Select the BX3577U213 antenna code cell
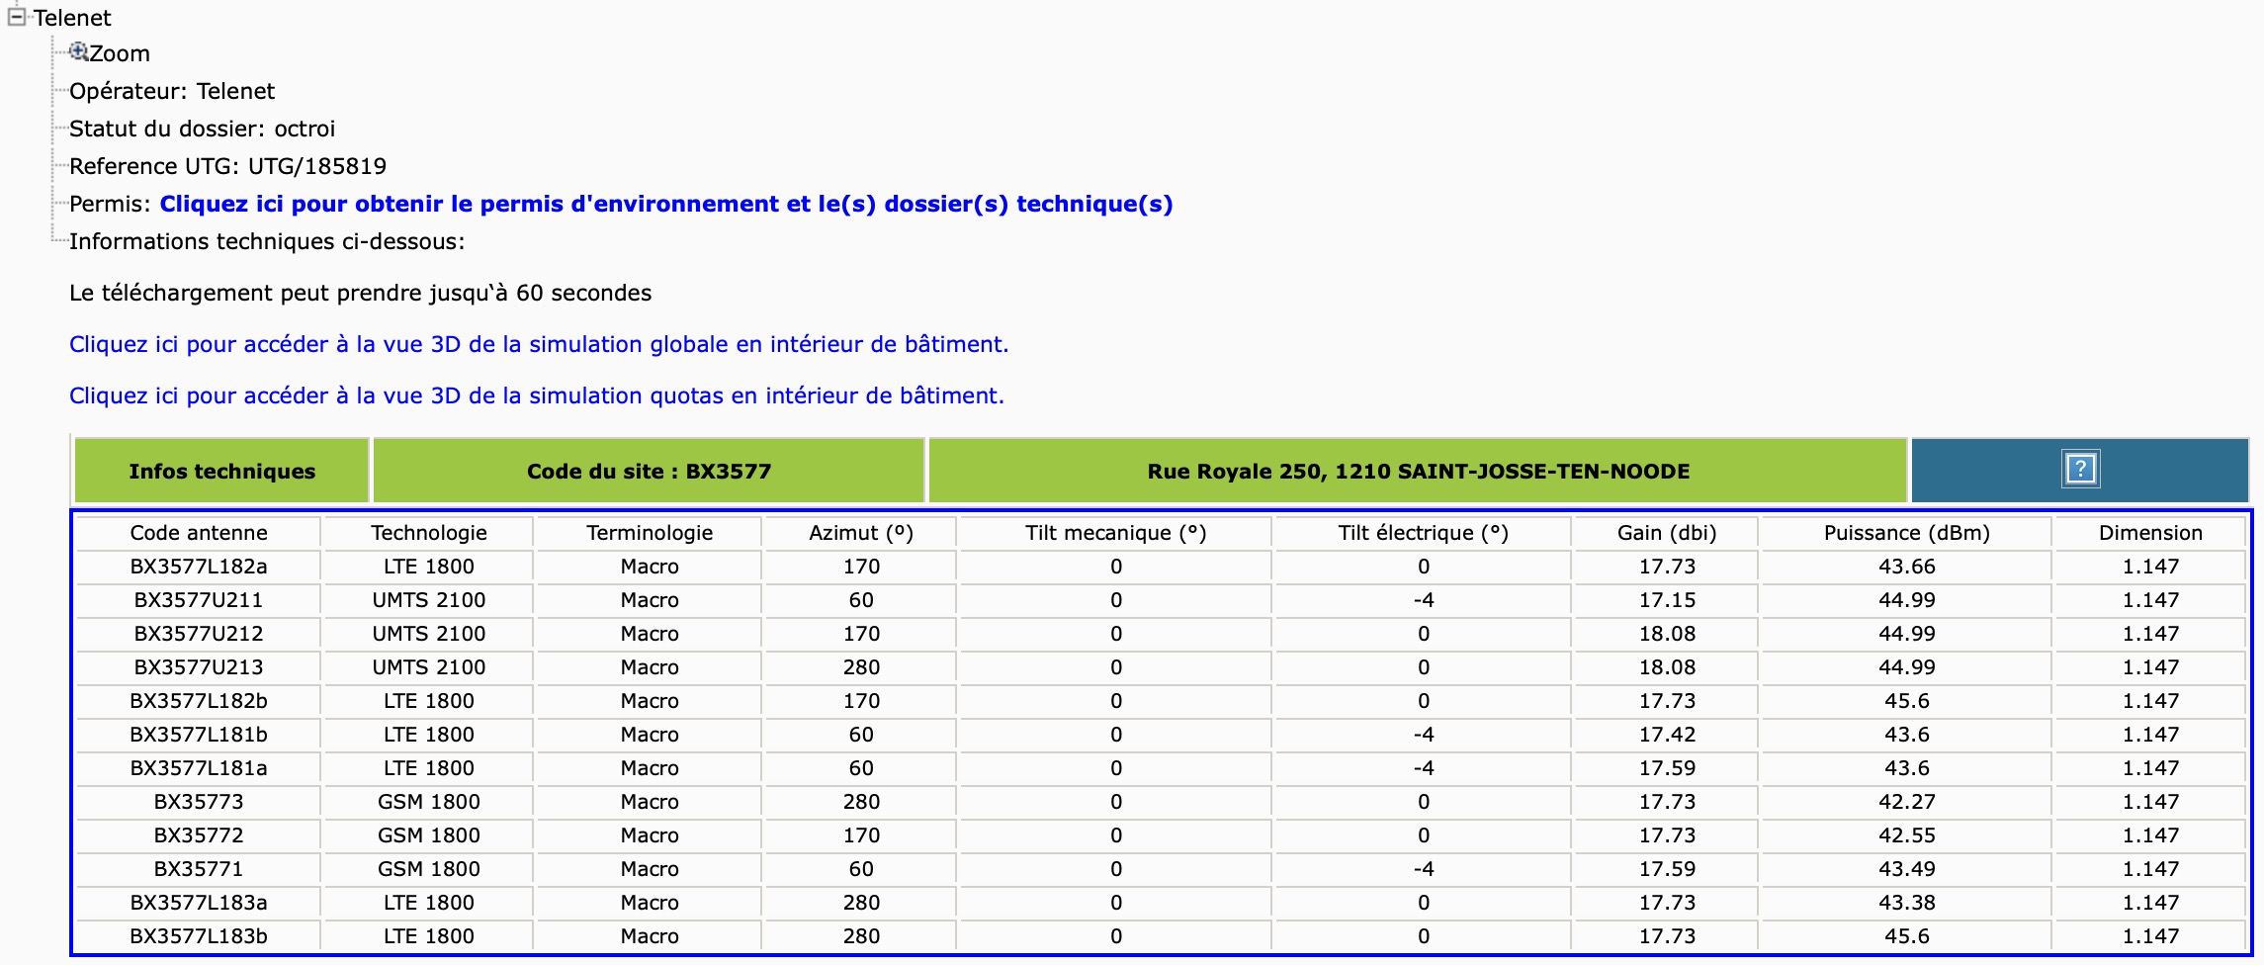 click(x=199, y=667)
